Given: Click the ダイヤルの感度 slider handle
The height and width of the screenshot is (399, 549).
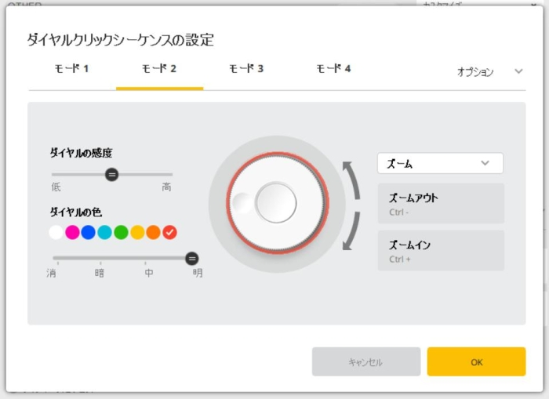Looking at the screenshot, I should click(x=112, y=174).
